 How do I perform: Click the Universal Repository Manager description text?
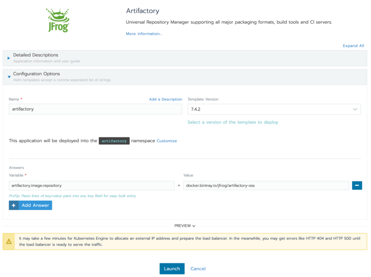click(229, 22)
